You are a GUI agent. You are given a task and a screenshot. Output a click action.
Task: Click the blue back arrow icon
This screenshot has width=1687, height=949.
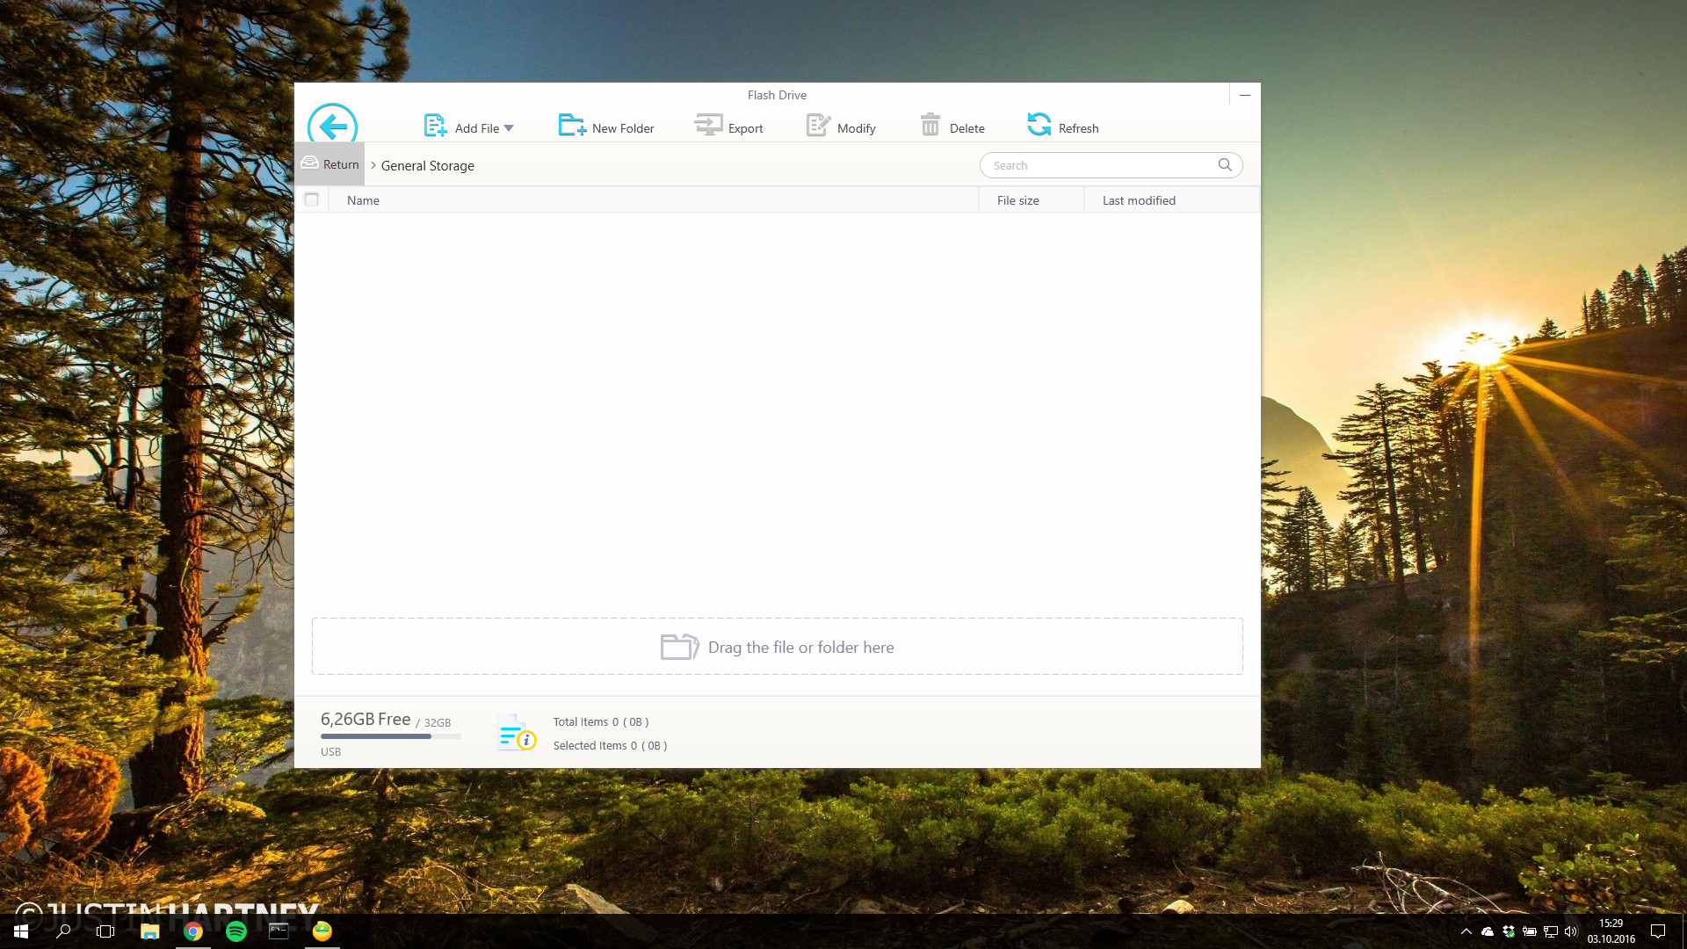coord(332,125)
